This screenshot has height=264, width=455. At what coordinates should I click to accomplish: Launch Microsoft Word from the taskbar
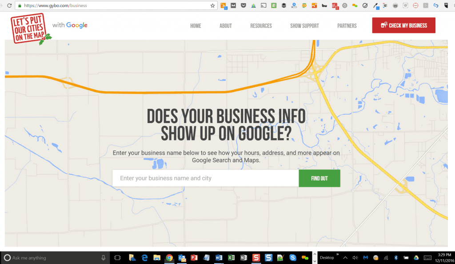click(219, 257)
